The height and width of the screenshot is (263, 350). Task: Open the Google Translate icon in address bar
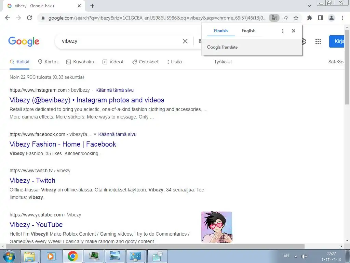coord(274,18)
